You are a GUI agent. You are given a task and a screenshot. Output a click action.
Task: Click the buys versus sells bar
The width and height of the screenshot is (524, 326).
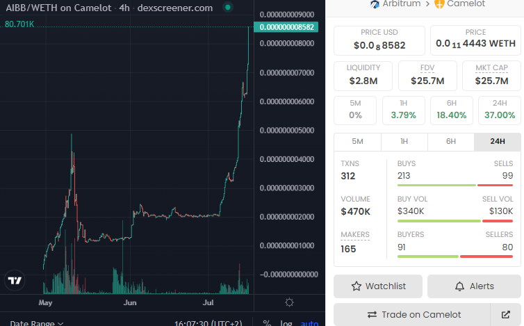click(x=455, y=185)
